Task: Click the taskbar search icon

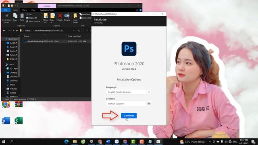Action: [x=12, y=141]
